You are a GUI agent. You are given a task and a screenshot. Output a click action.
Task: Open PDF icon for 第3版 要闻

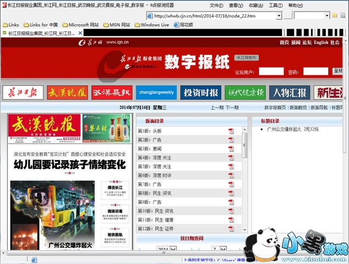click(231, 149)
